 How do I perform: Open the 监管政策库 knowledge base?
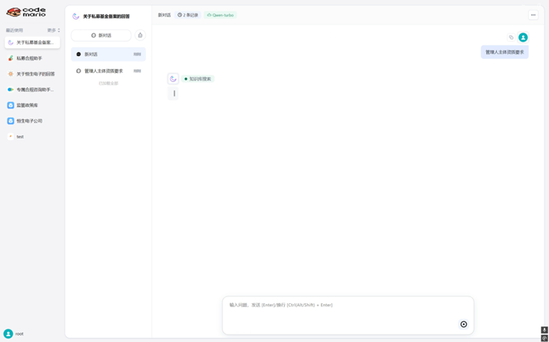[x=27, y=105]
